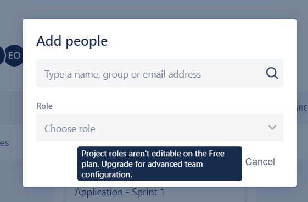Click the magnifying glass search icon
The height and width of the screenshot is (202, 308).
tap(272, 73)
